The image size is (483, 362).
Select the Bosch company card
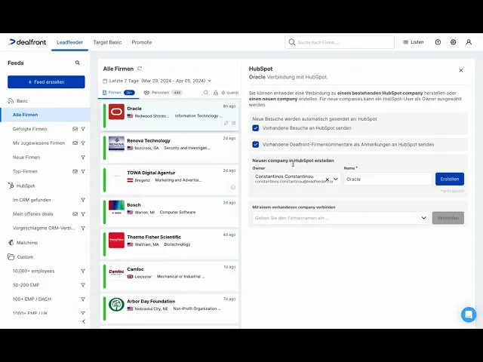pyautogui.click(x=169, y=212)
